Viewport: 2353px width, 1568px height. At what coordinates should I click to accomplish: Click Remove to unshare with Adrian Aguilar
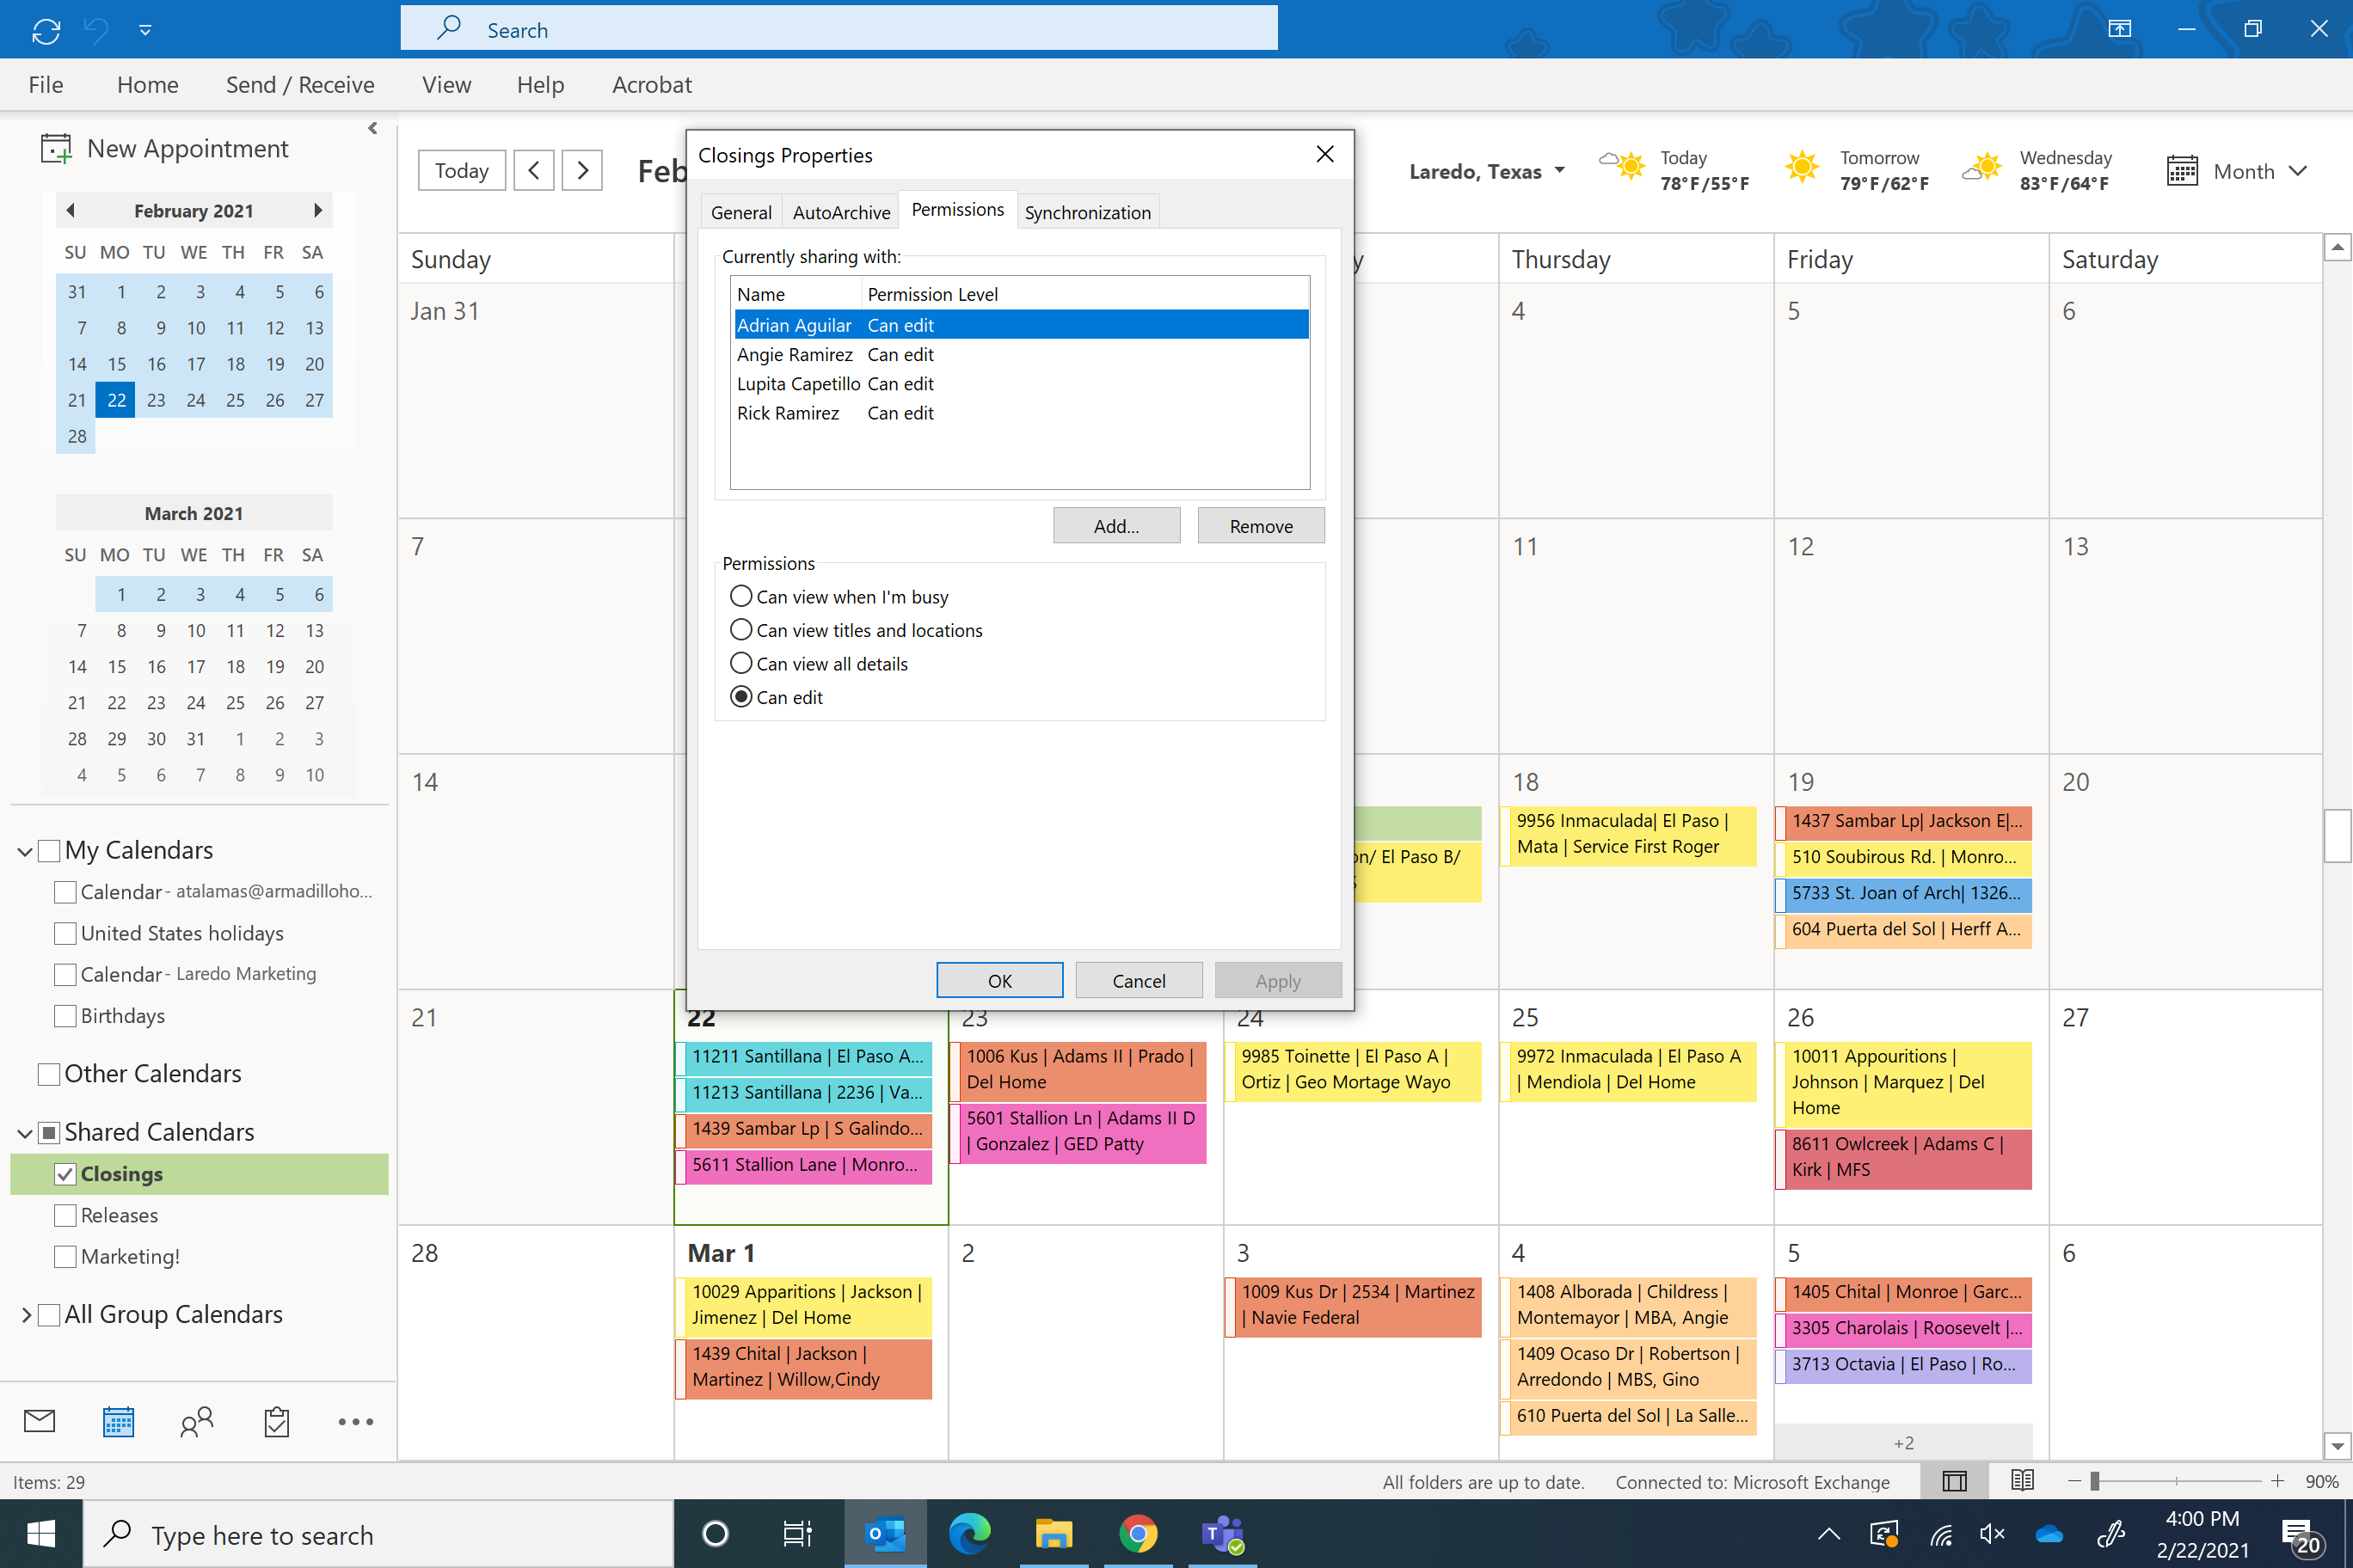[1259, 525]
